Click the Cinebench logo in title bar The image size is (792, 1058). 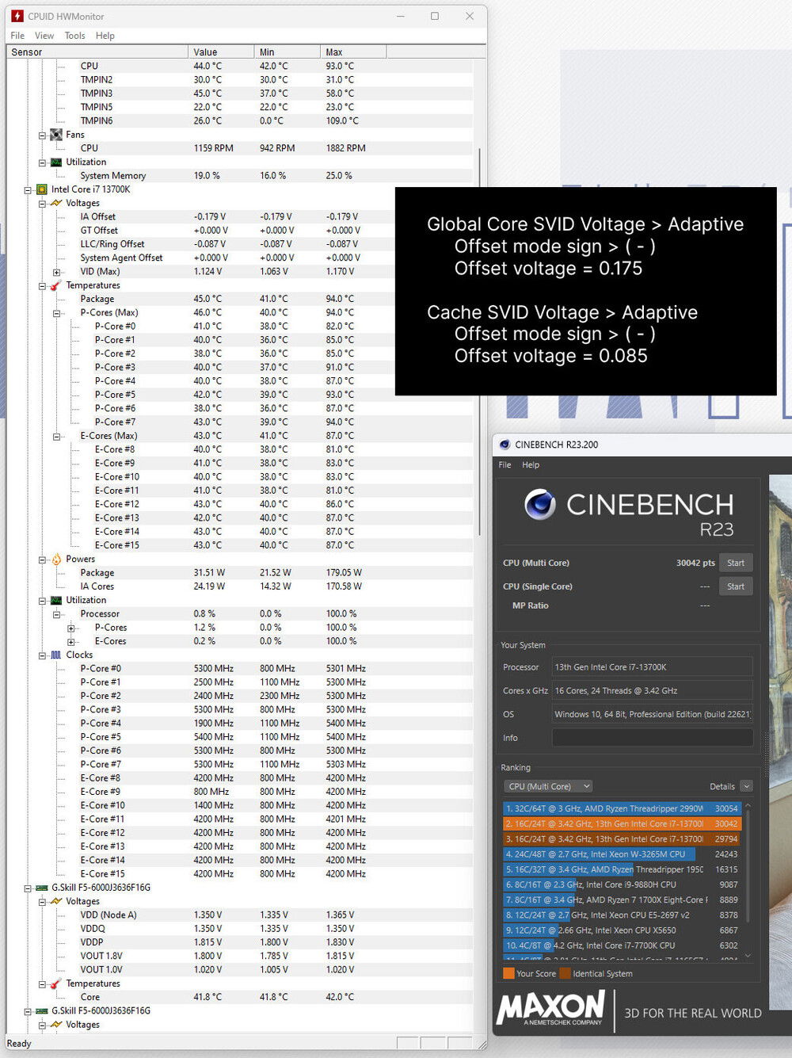click(505, 445)
